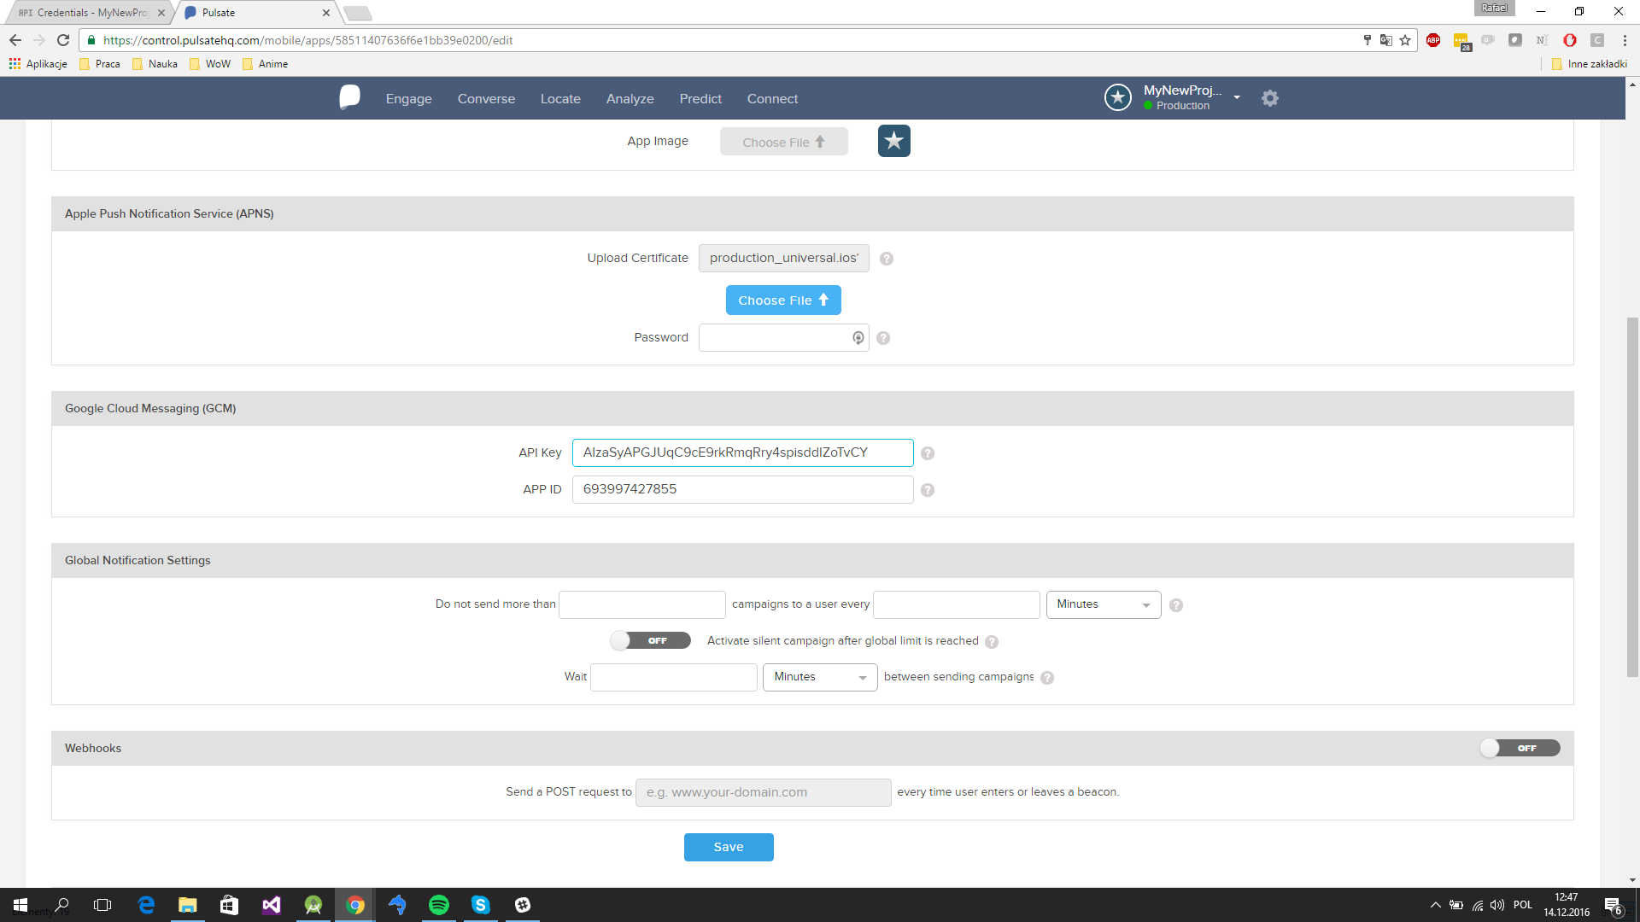
Task: Open Chrome three-dot menu
Action: (1625, 40)
